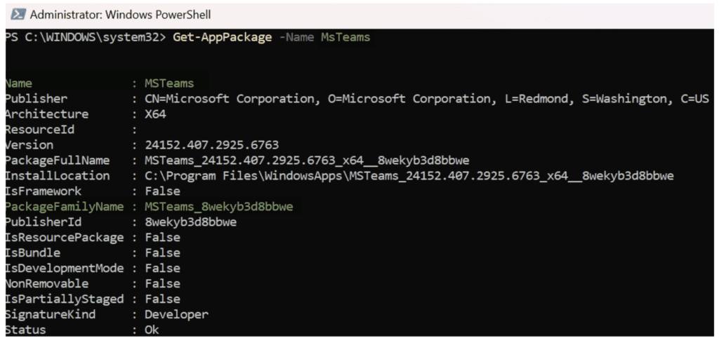Click the highlighted Name value MSTeams
Image resolution: width=719 pixels, height=340 pixels.
click(x=169, y=83)
